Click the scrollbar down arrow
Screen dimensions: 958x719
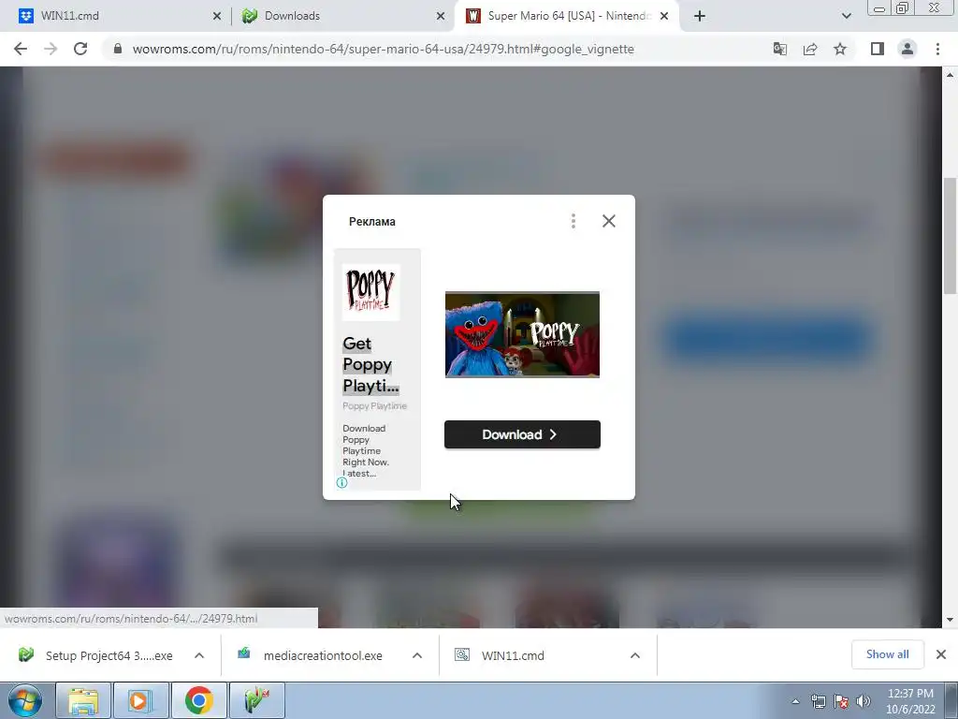[x=950, y=620]
